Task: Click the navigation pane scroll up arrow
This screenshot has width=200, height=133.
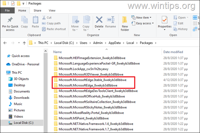Action: click(x=45, y=51)
